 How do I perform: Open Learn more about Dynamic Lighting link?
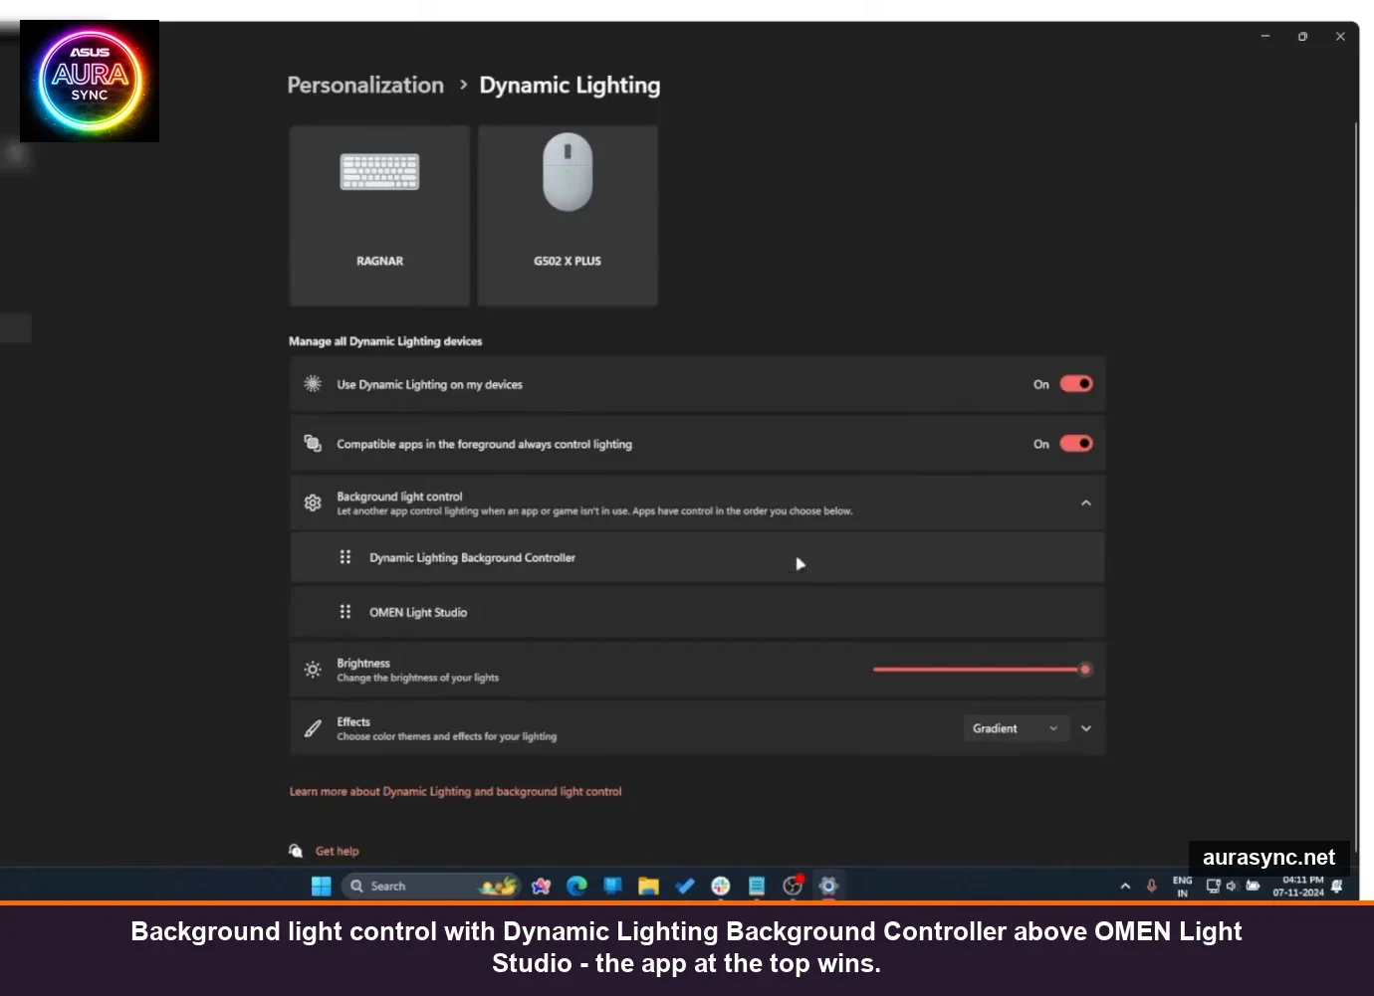click(x=455, y=791)
